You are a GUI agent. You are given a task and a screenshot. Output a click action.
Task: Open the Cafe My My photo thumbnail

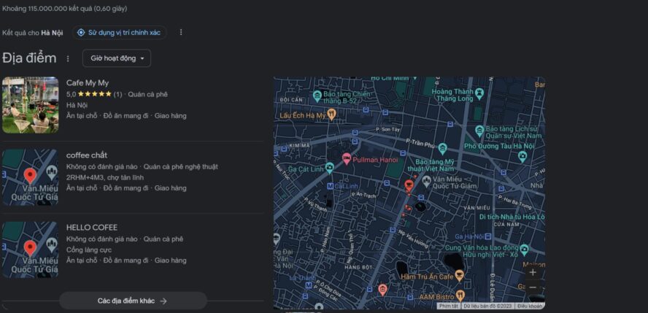tap(30, 105)
